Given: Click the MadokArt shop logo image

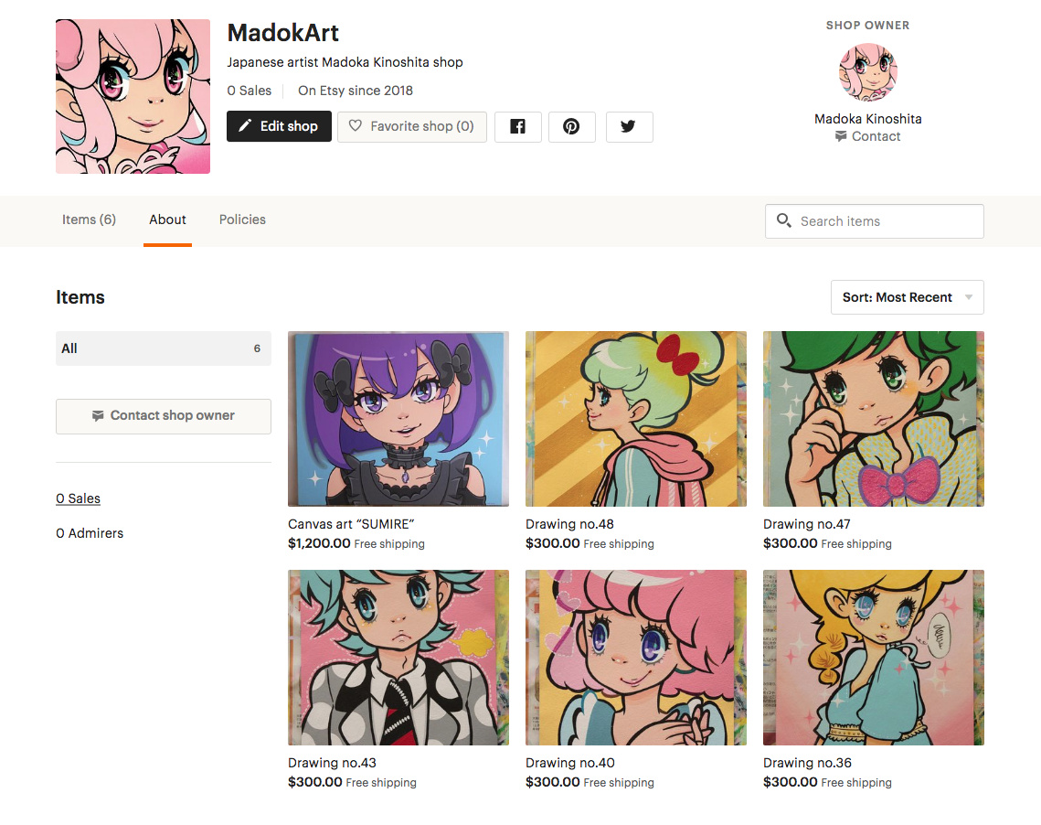Looking at the screenshot, I should [133, 96].
